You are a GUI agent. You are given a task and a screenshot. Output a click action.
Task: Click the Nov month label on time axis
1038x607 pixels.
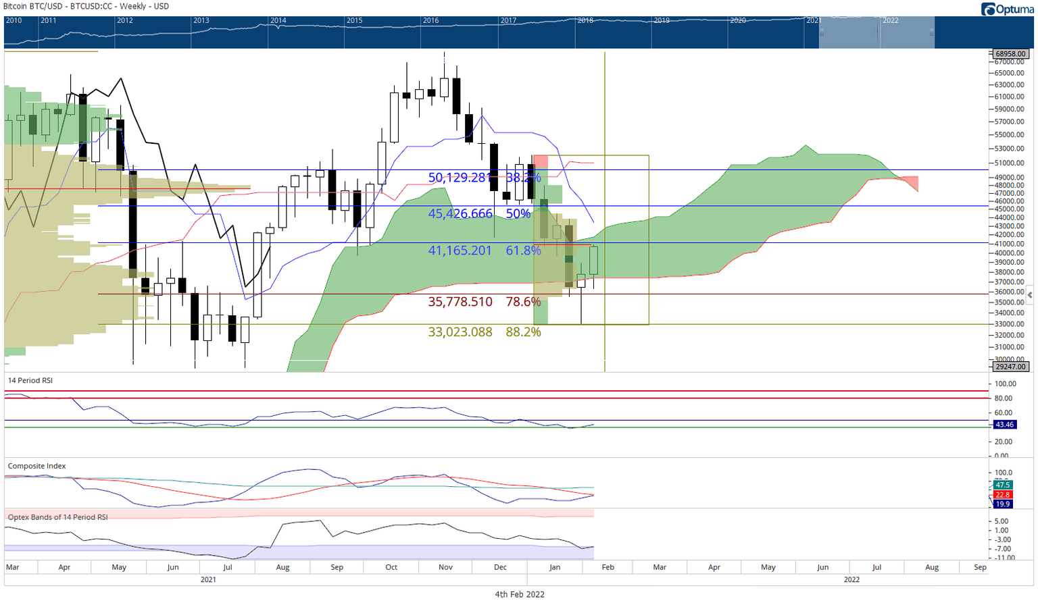pyautogui.click(x=445, y=567)
